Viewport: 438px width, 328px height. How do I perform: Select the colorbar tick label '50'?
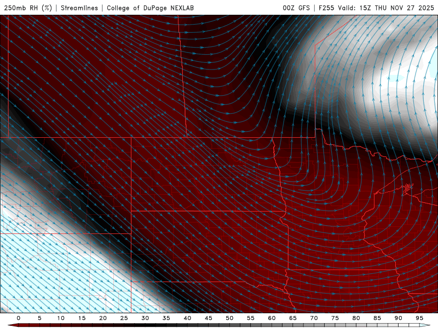coord(229,318)
